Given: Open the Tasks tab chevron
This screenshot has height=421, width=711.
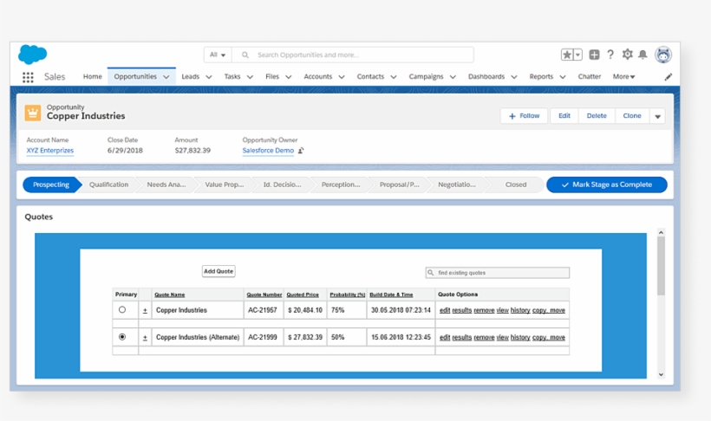Looking at the screenshot, I should coord(250,77).
